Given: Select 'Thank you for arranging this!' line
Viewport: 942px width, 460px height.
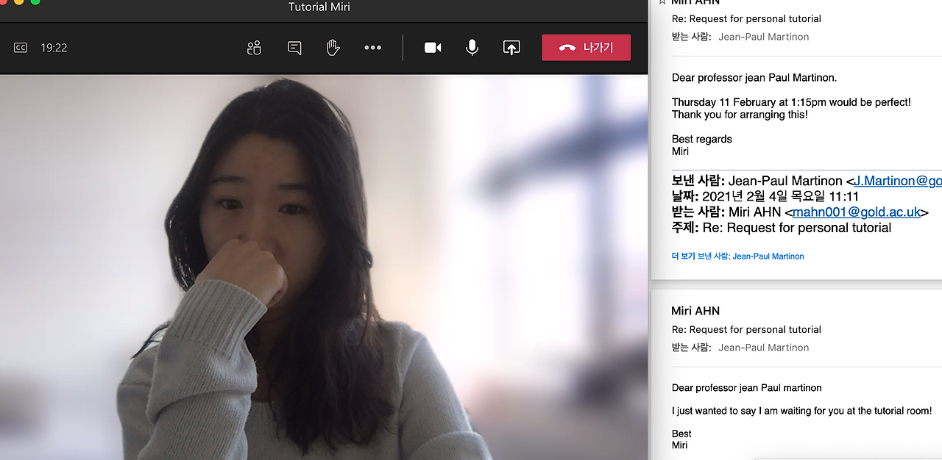Looking at the screenshot, I should click(x=740, y=115).
